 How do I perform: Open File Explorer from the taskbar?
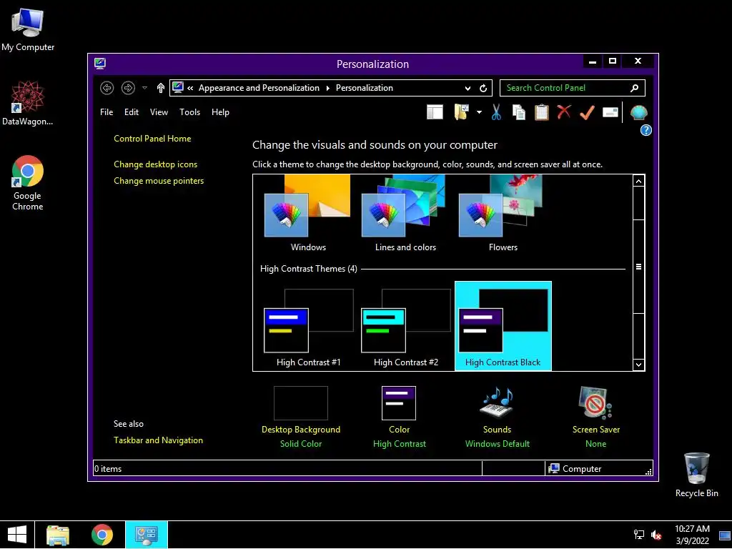(x=58, y=535)
